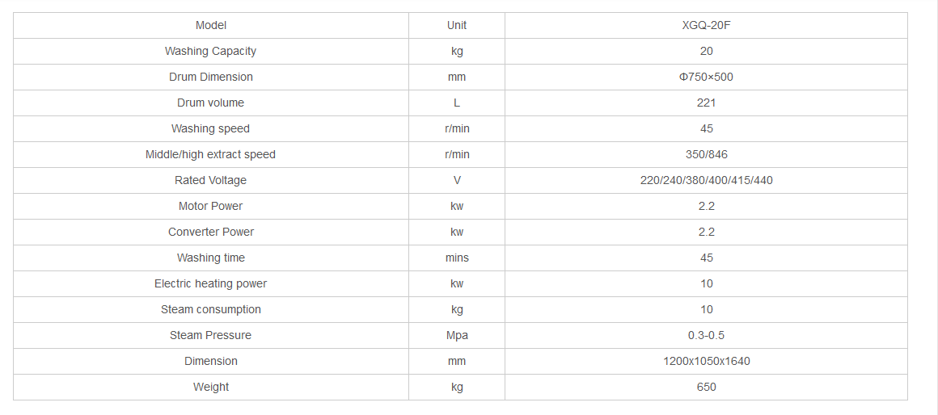Viewport: 938px width, 415px height.
Task: Click the Converter Power label
Action: (211, 232)
